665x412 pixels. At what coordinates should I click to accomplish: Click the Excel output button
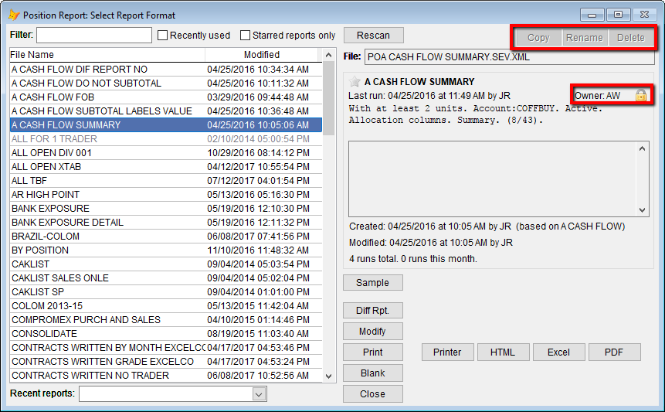(x=558, y=352)
